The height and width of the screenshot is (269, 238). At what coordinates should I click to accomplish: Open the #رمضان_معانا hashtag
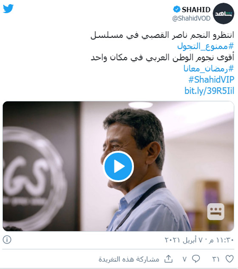[x=209, y=69]
